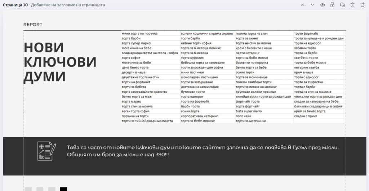Select the 'REPORT' text element
Image resolution: width=369 pixels, height=191 pixels.
[x=33, y=25]
